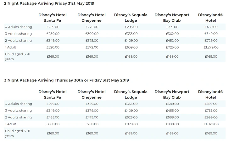
Task: Select the £299.00 Santa Fe price
Action: tap(53, 104)
